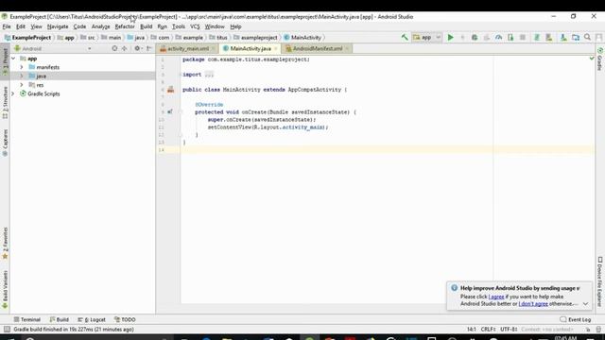Open the Logcat tool window
This screenshot has height=340, width=605.
click(x=92, y=319)
